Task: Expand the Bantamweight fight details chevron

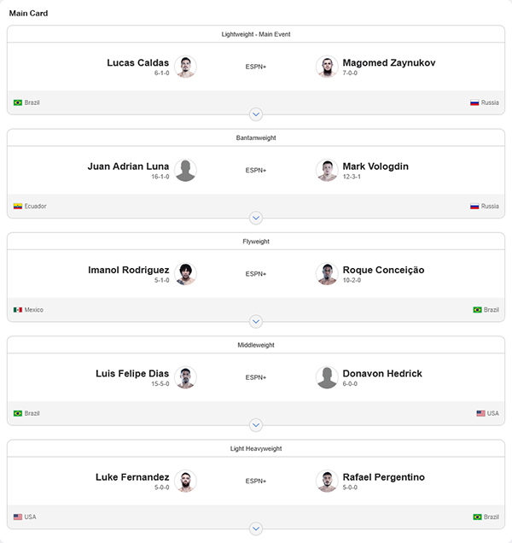Action: click(x=256, y=218)
